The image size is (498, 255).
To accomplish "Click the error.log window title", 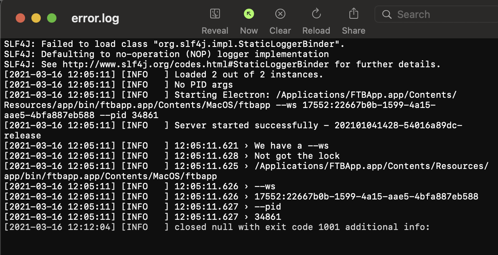I will click(x=95, y=18).
